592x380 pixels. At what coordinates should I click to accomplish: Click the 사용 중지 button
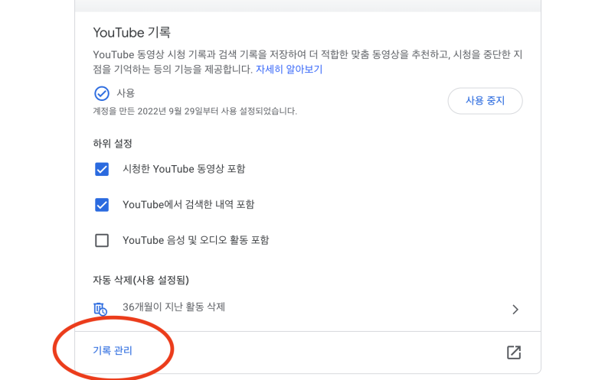pos(485,101)
